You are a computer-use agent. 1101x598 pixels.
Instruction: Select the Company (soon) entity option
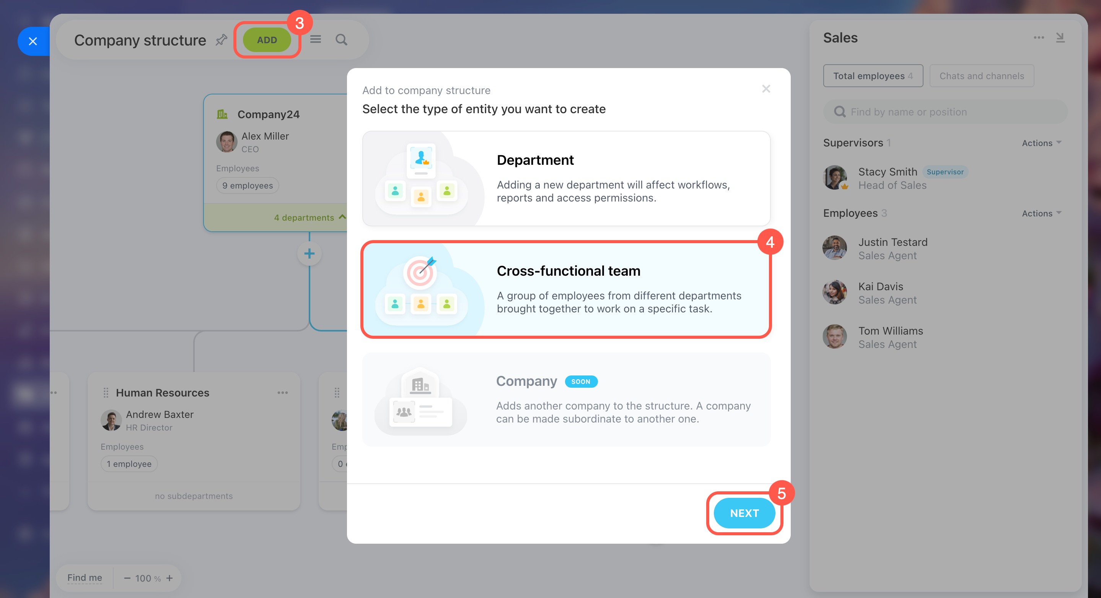pyautogui.click(x=566, y=400)
